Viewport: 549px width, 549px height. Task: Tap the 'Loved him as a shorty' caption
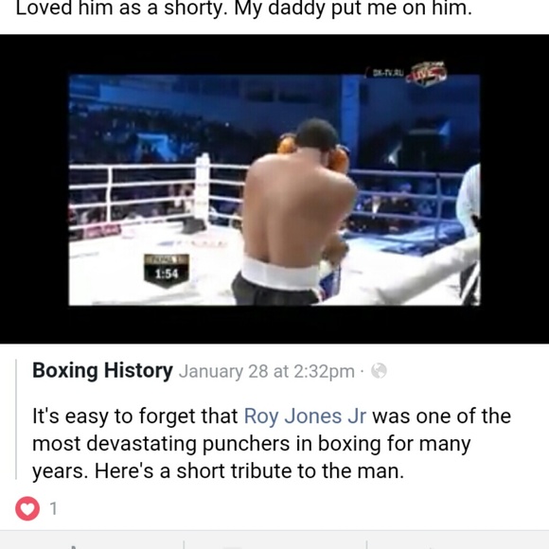click(x=243, y=9)
